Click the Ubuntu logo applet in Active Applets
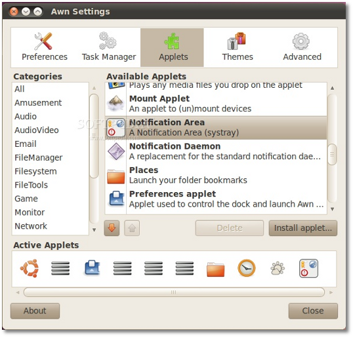 (30, 268)
